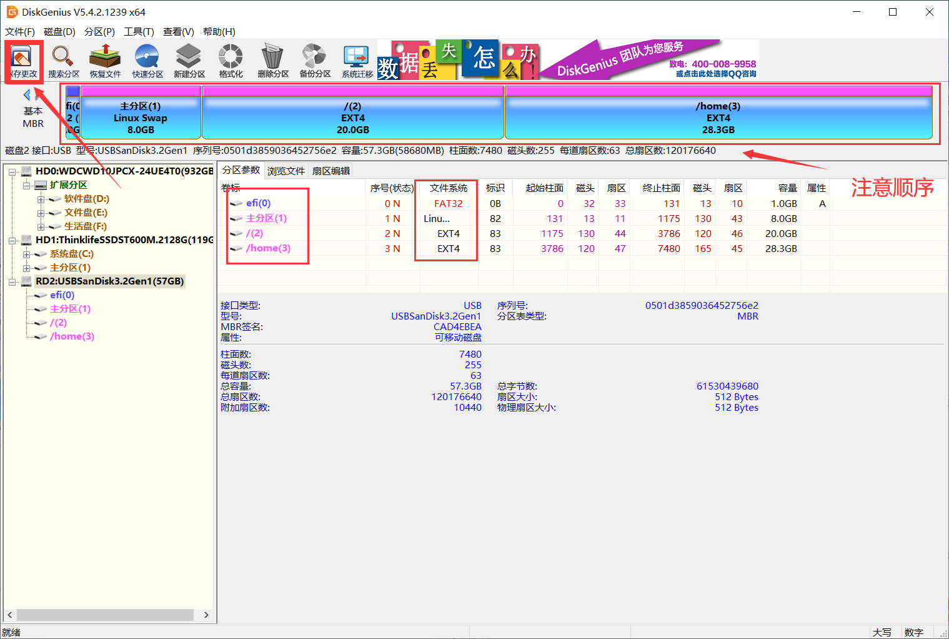The width and height of the screenshot is (949, 639).
Task: Start Quick Partition (快速分区)
Action: (147, 61)
